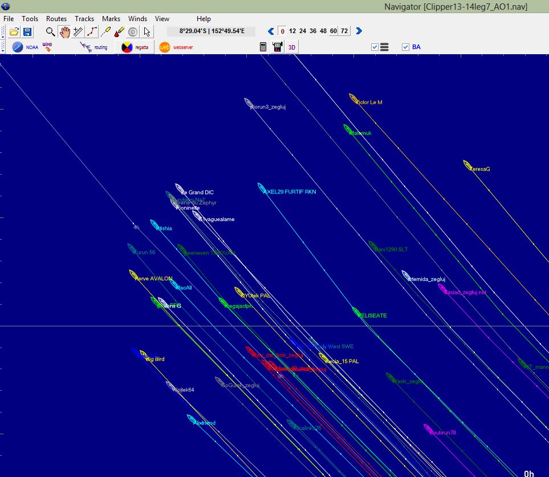Select the Victor Le M boat
Screen dimensions: 549x477
coord(353,99)
